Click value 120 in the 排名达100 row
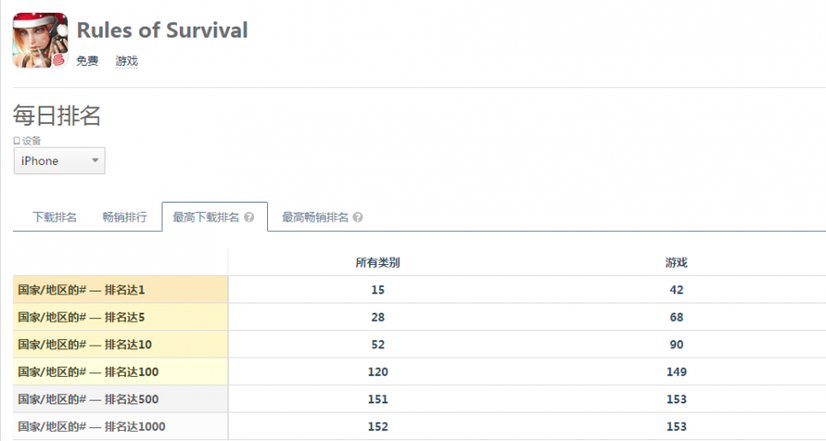Image resolution: width=826 pixels, height=441 pixels. [x=378, y=372]
